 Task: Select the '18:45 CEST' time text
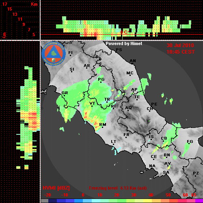[181, 52]
